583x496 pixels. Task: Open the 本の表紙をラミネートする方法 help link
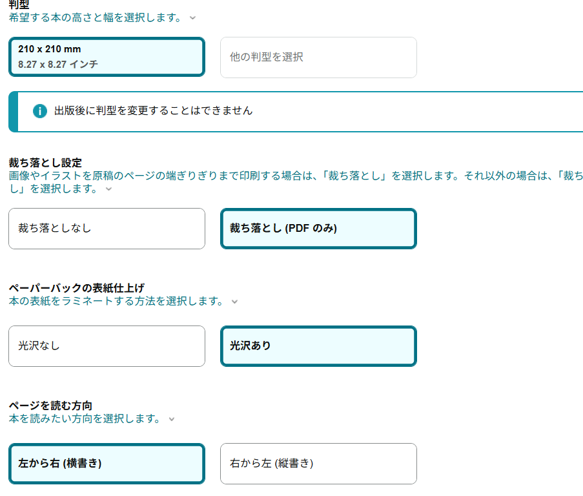pos(116,301)
